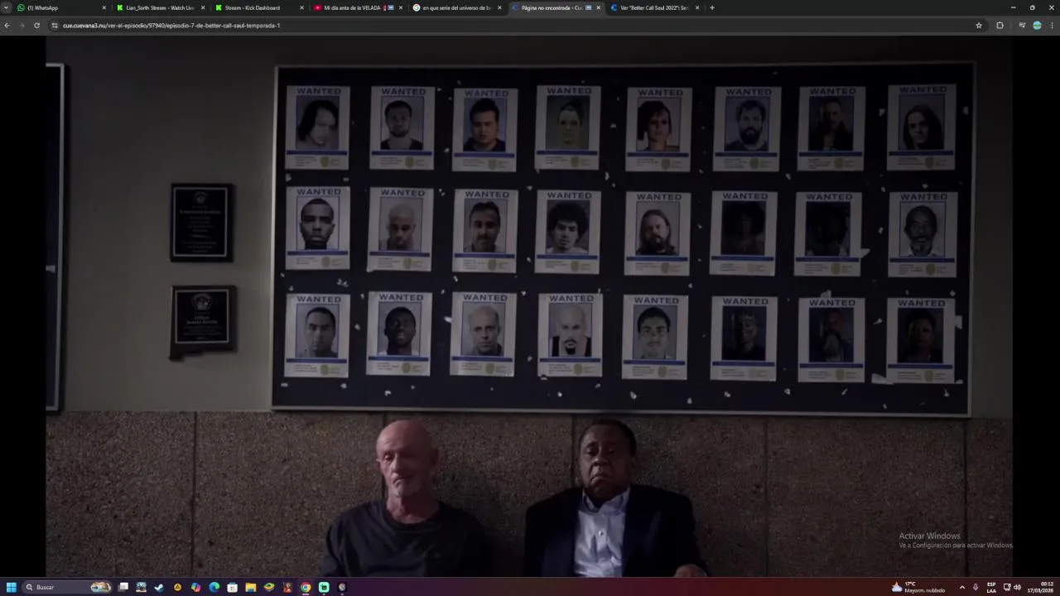Image resolution: width=1060 pixels, height=596 pixels.
Task: Go back one page in the browser
Action: coord(7,26)
